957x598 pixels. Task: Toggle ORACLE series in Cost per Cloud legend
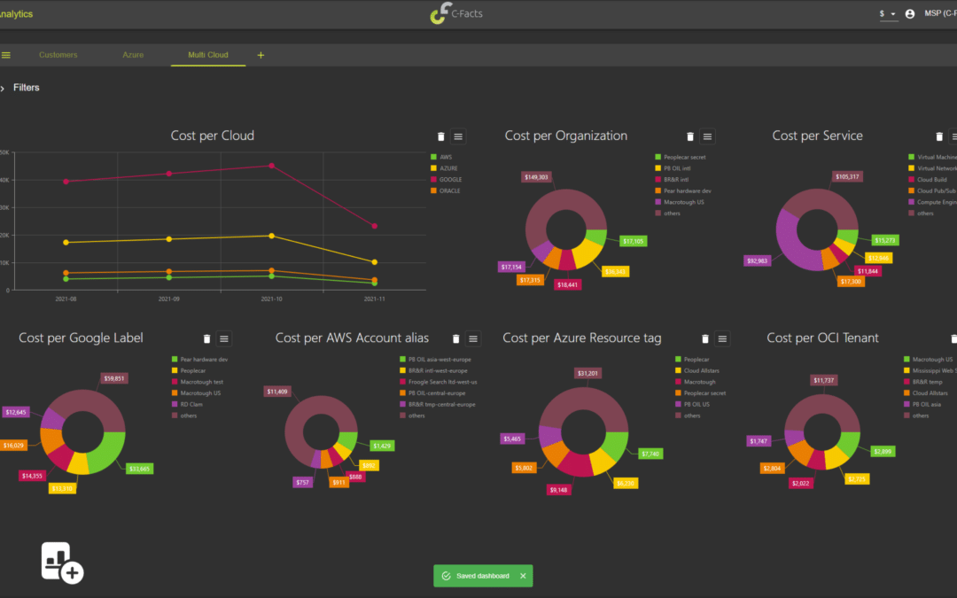[x=446, y=191]
